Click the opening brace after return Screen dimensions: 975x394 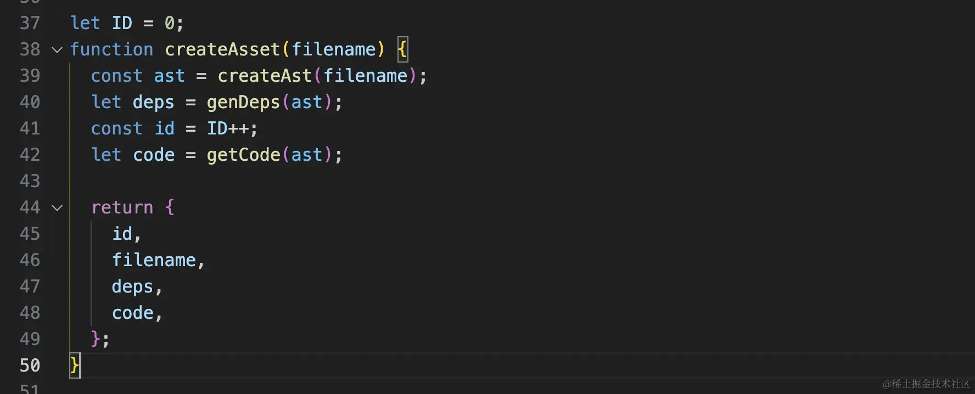pos(170,207)
